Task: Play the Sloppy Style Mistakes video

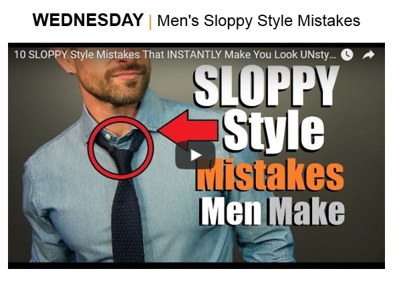Action: [x=195, y=156]
